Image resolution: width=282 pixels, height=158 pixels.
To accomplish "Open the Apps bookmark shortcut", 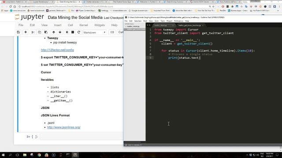I will pyautogui.click(x=5, y=11).
